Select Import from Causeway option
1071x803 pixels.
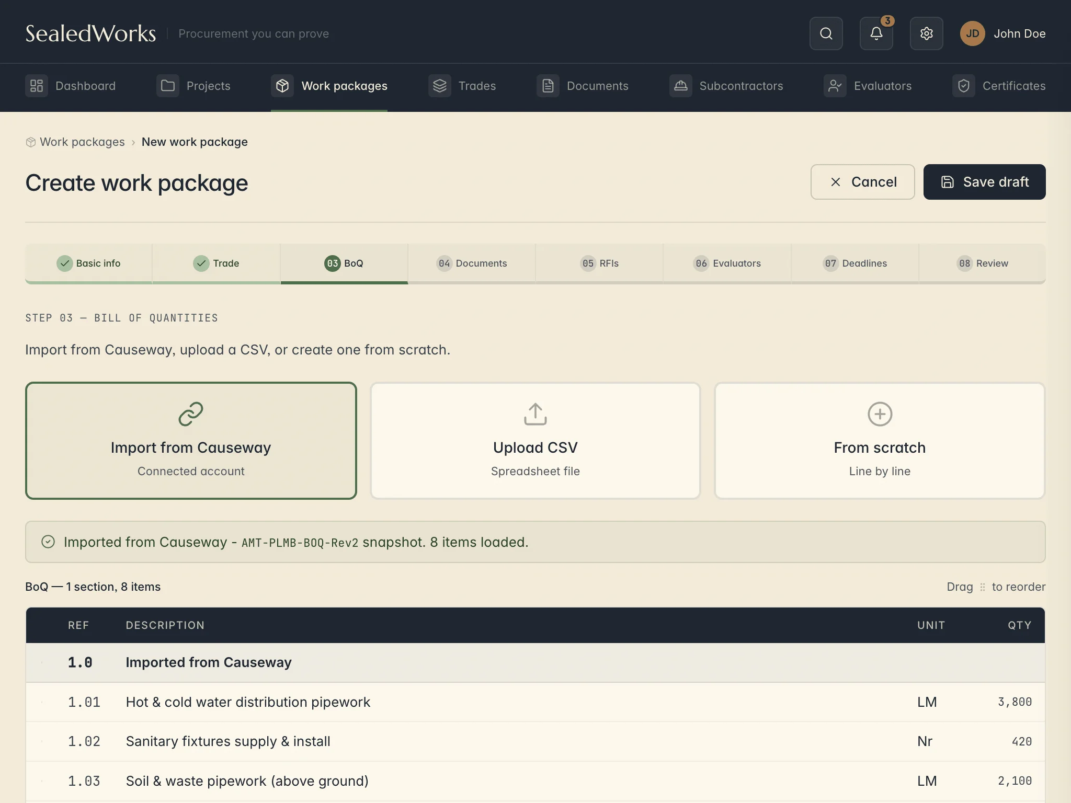pos(191,441)
